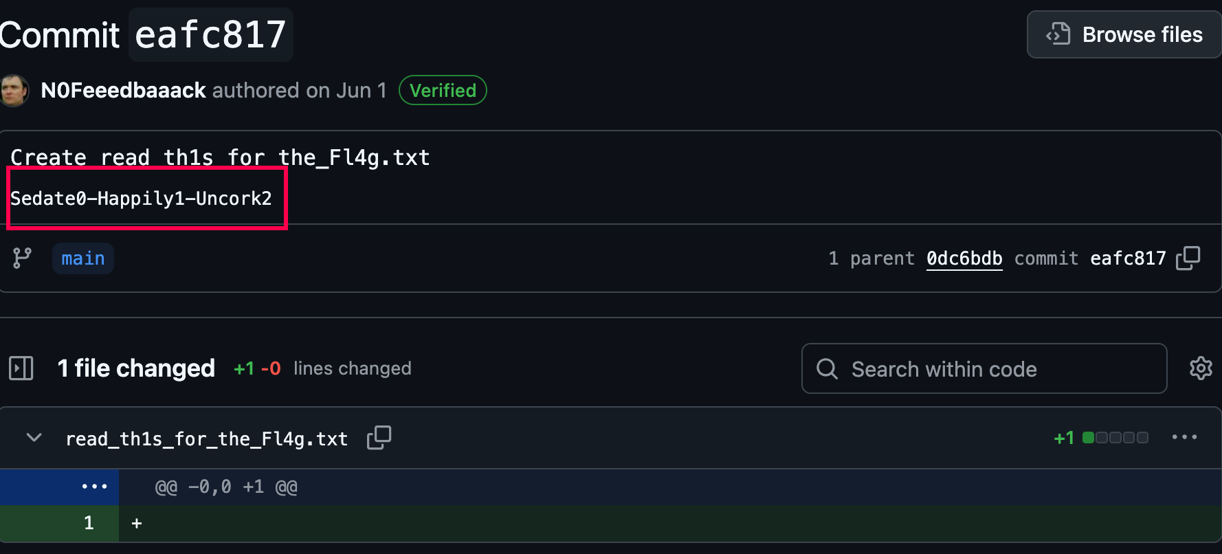
Task: Open the file's more options ellipsis menu
Action: click(1184, 437)
